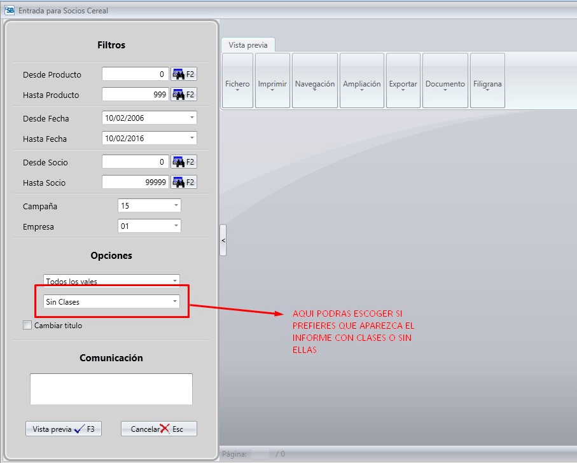577x463 pixels.
Task: Enable the Cambiar título checkbox
Action: pyautogui.click(x=27, y=326)
